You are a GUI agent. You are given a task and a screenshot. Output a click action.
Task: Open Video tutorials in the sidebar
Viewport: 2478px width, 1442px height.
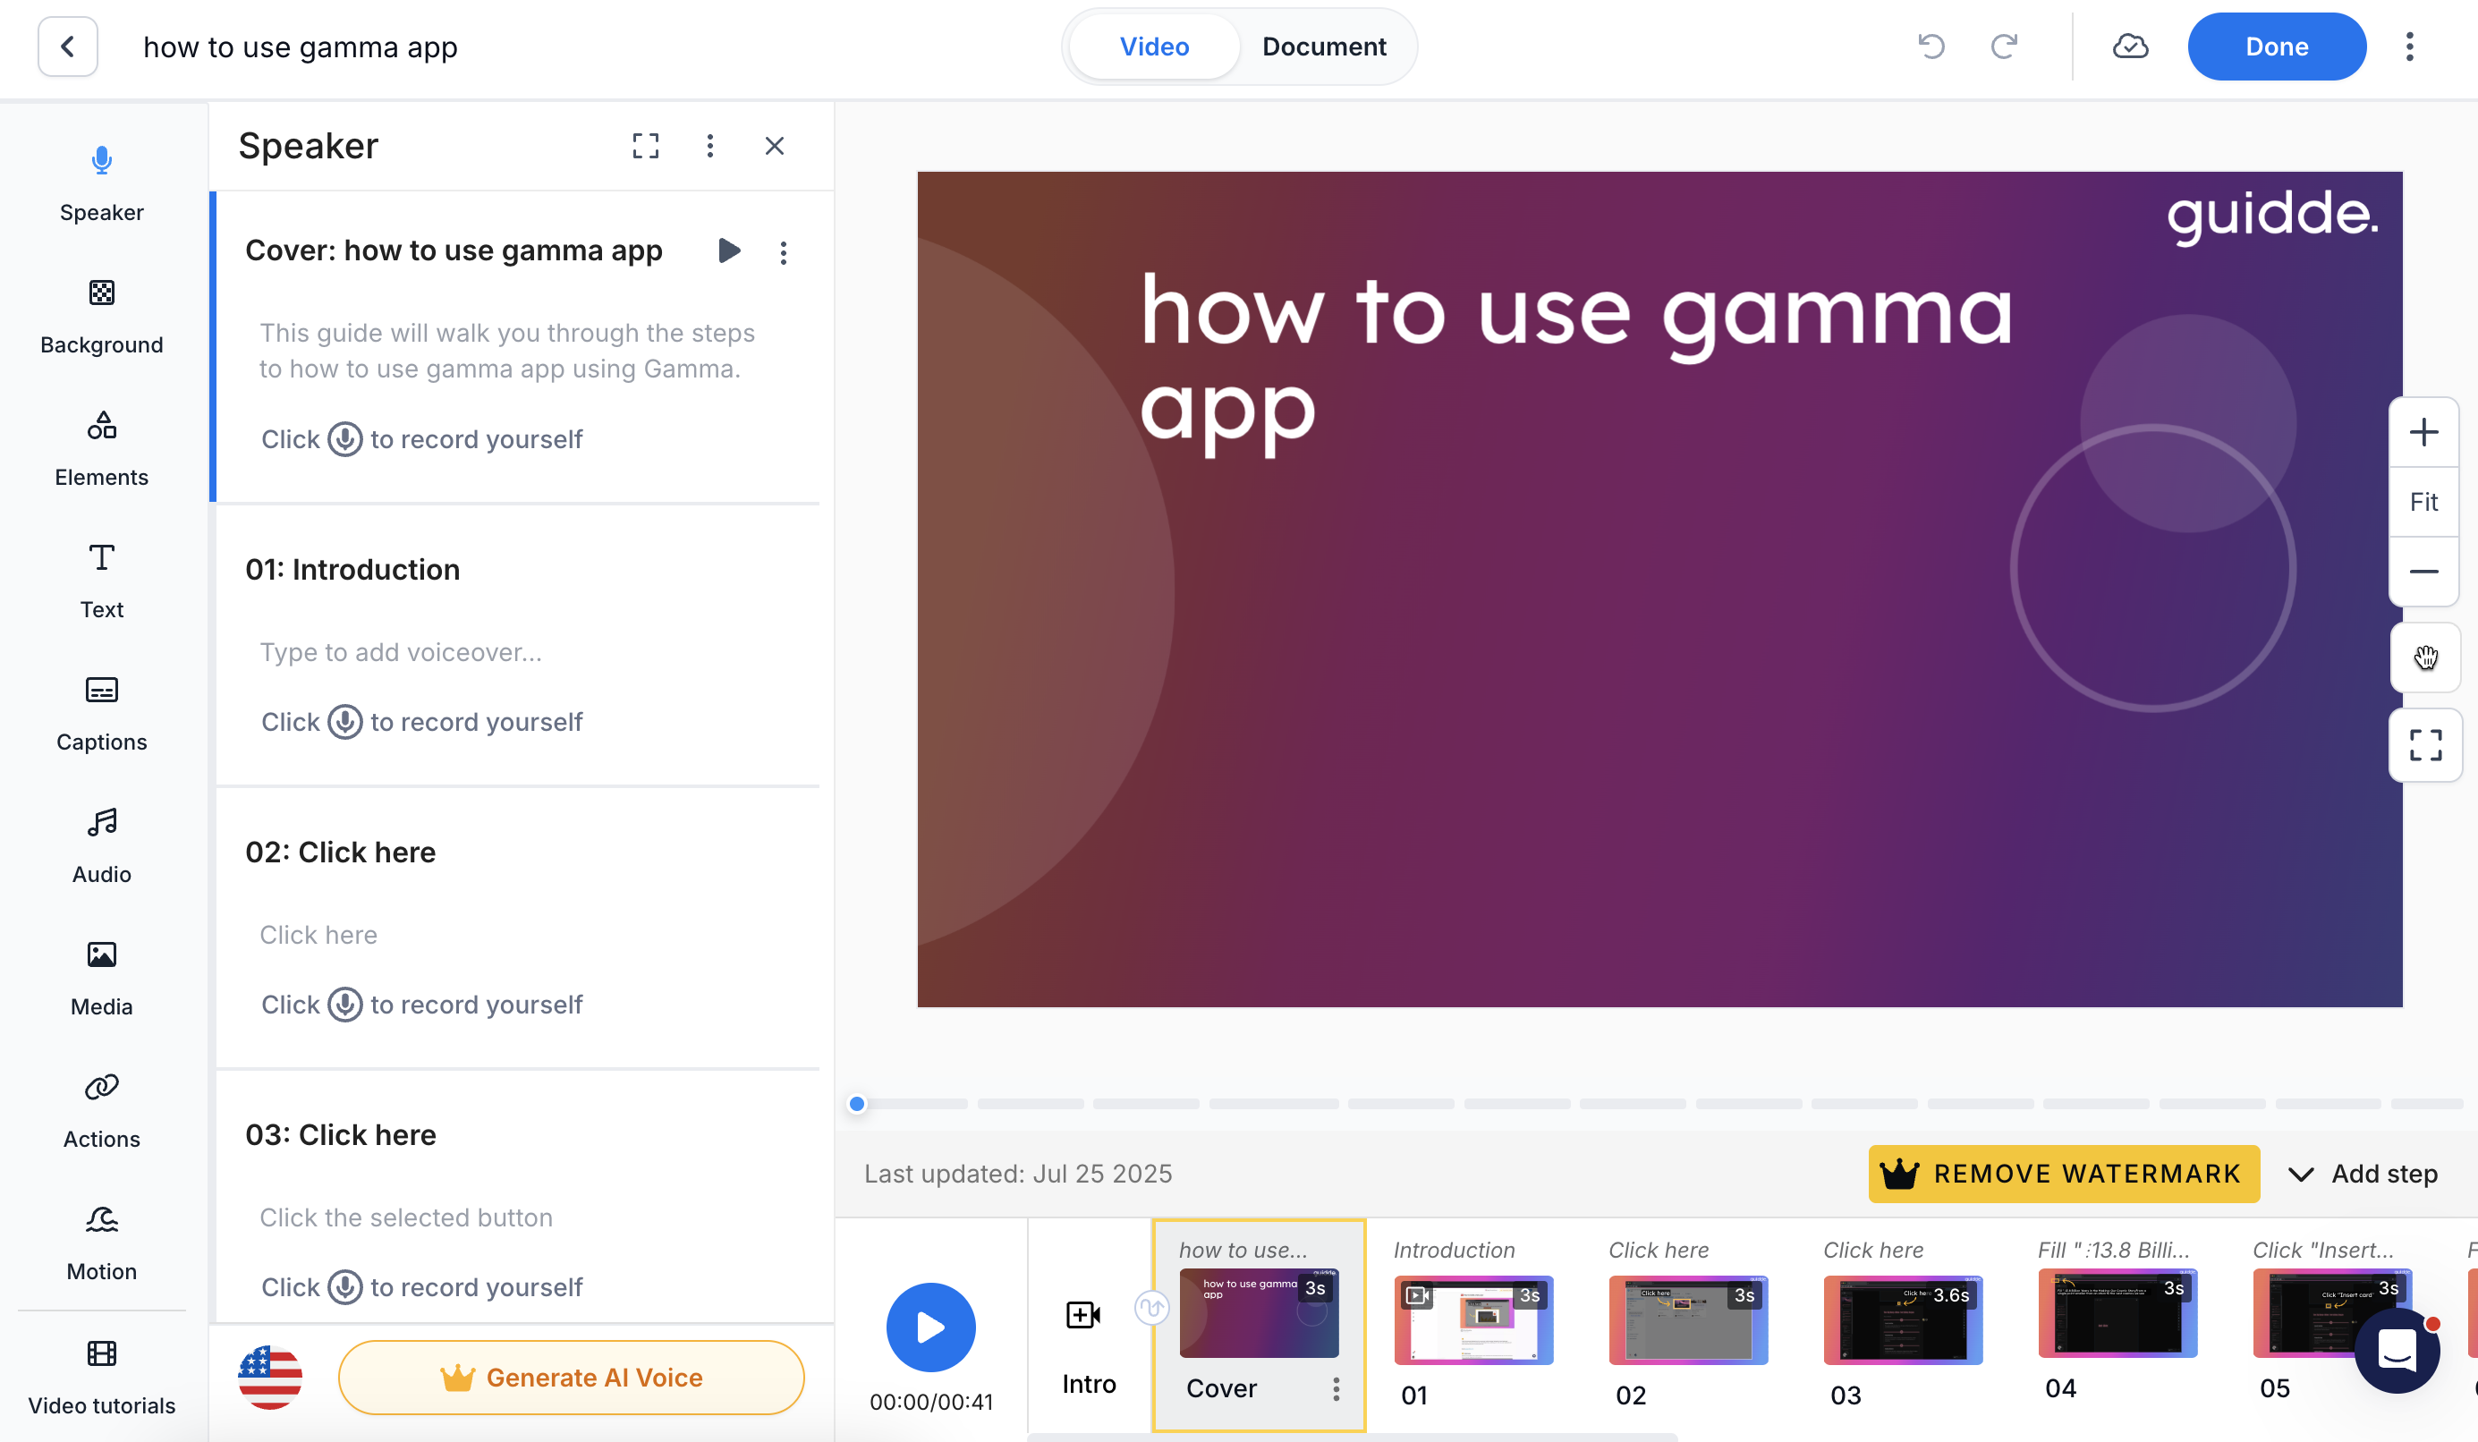(x=101, y=1378)
